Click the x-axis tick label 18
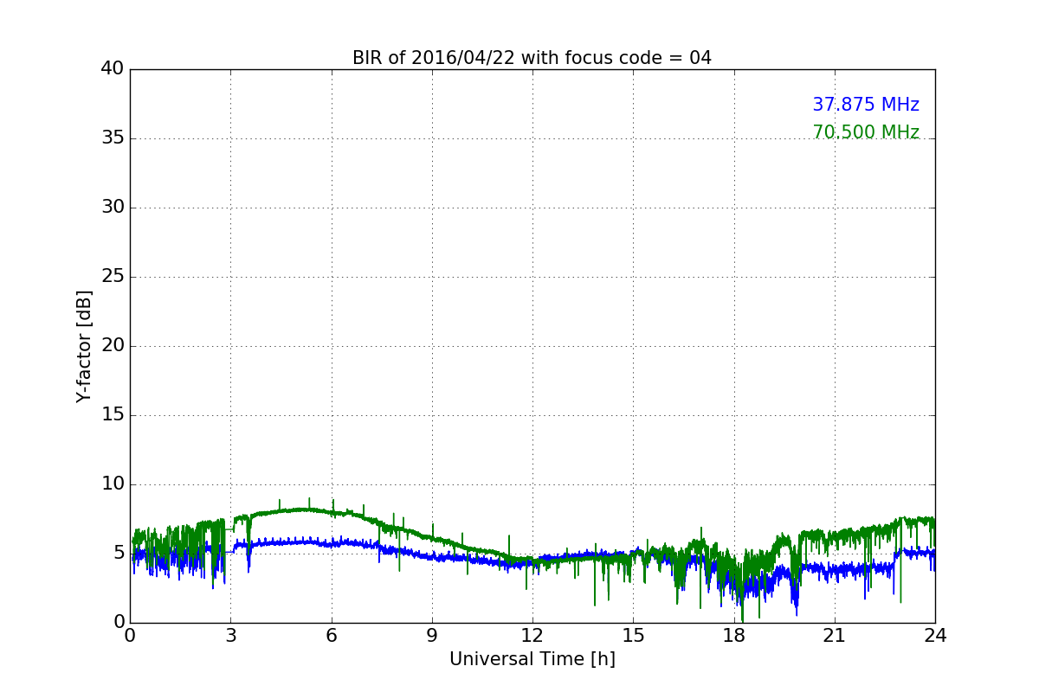Image resolution: width=1039 pixels, height=692 pixels. 734,636
